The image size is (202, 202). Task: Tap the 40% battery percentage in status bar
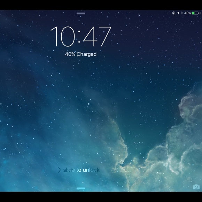coord(188,13)
